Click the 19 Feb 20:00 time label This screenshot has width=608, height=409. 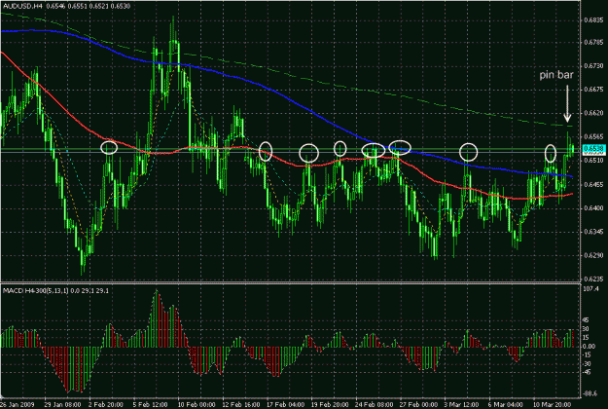pos(331,405)
